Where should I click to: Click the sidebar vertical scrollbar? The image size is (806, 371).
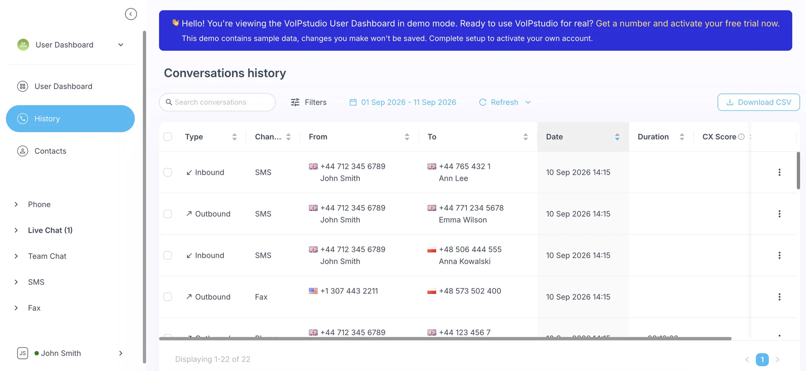point(144,197)
